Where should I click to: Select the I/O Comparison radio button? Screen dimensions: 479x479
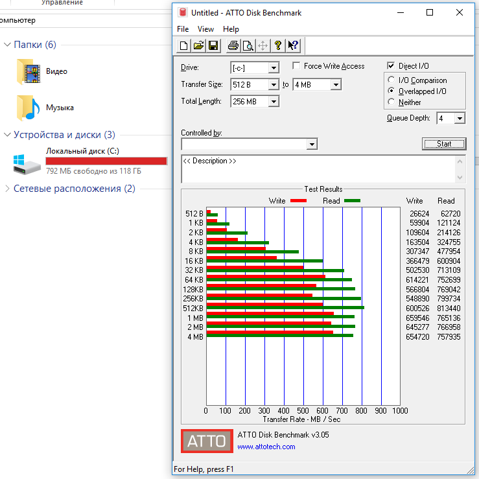click(x=391, y=80)
